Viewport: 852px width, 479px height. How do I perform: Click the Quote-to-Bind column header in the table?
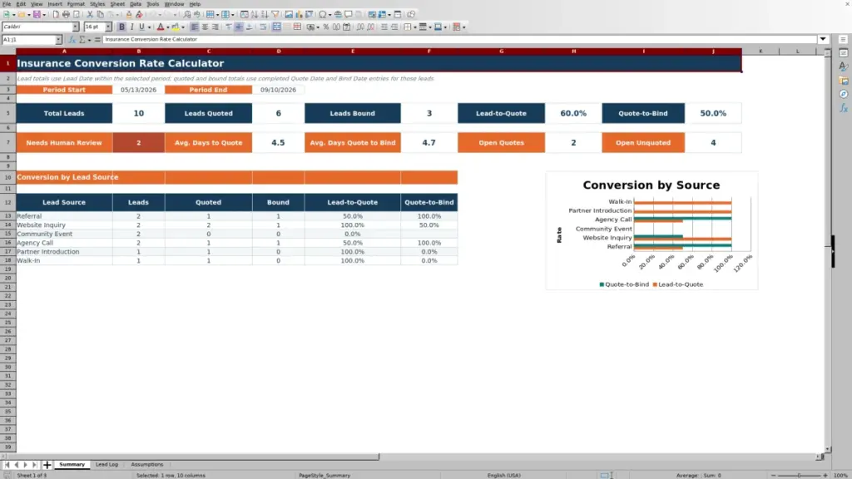pyautogui.click(x=429, y=202)
